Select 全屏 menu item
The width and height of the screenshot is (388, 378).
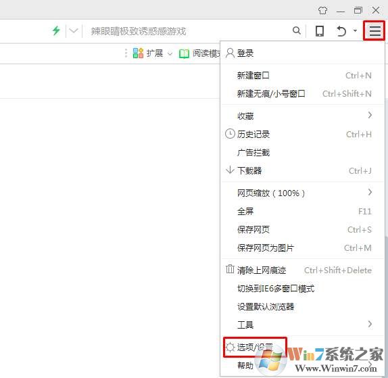point(302,211)
